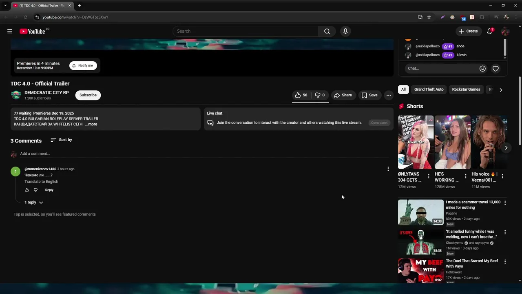The height and width of the screenshot is (294, 522).
Task: Open the browser extensions puzzle icon
Action: click(482, 17)
